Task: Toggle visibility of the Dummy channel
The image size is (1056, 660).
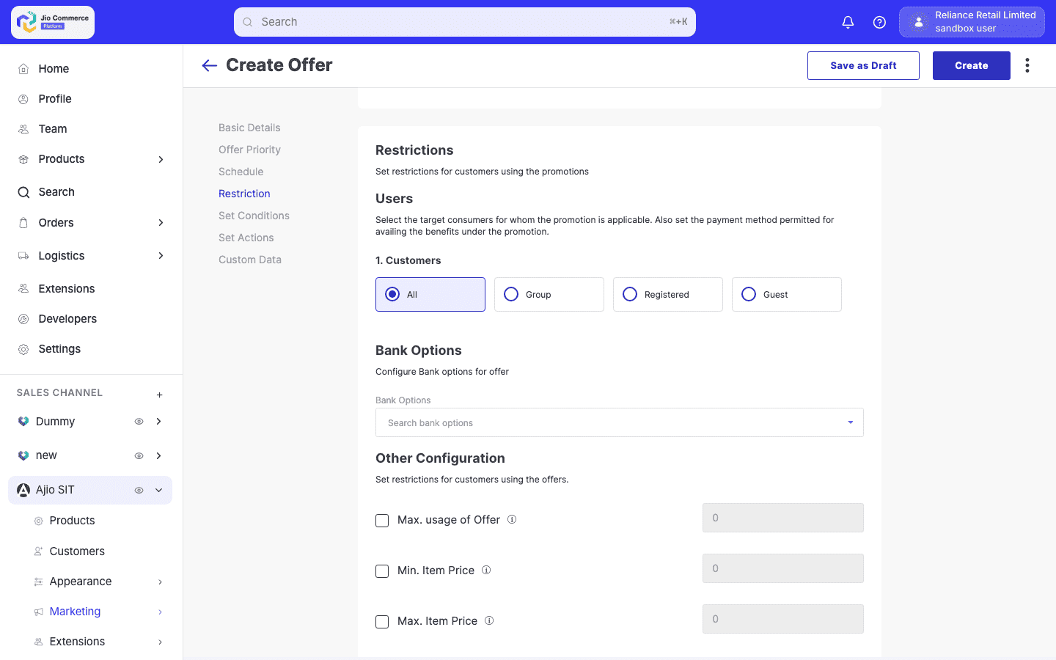Action: [x=139, y=421]
